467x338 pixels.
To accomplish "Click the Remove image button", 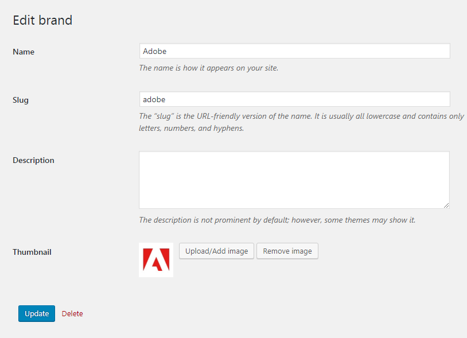I will 287,251.
